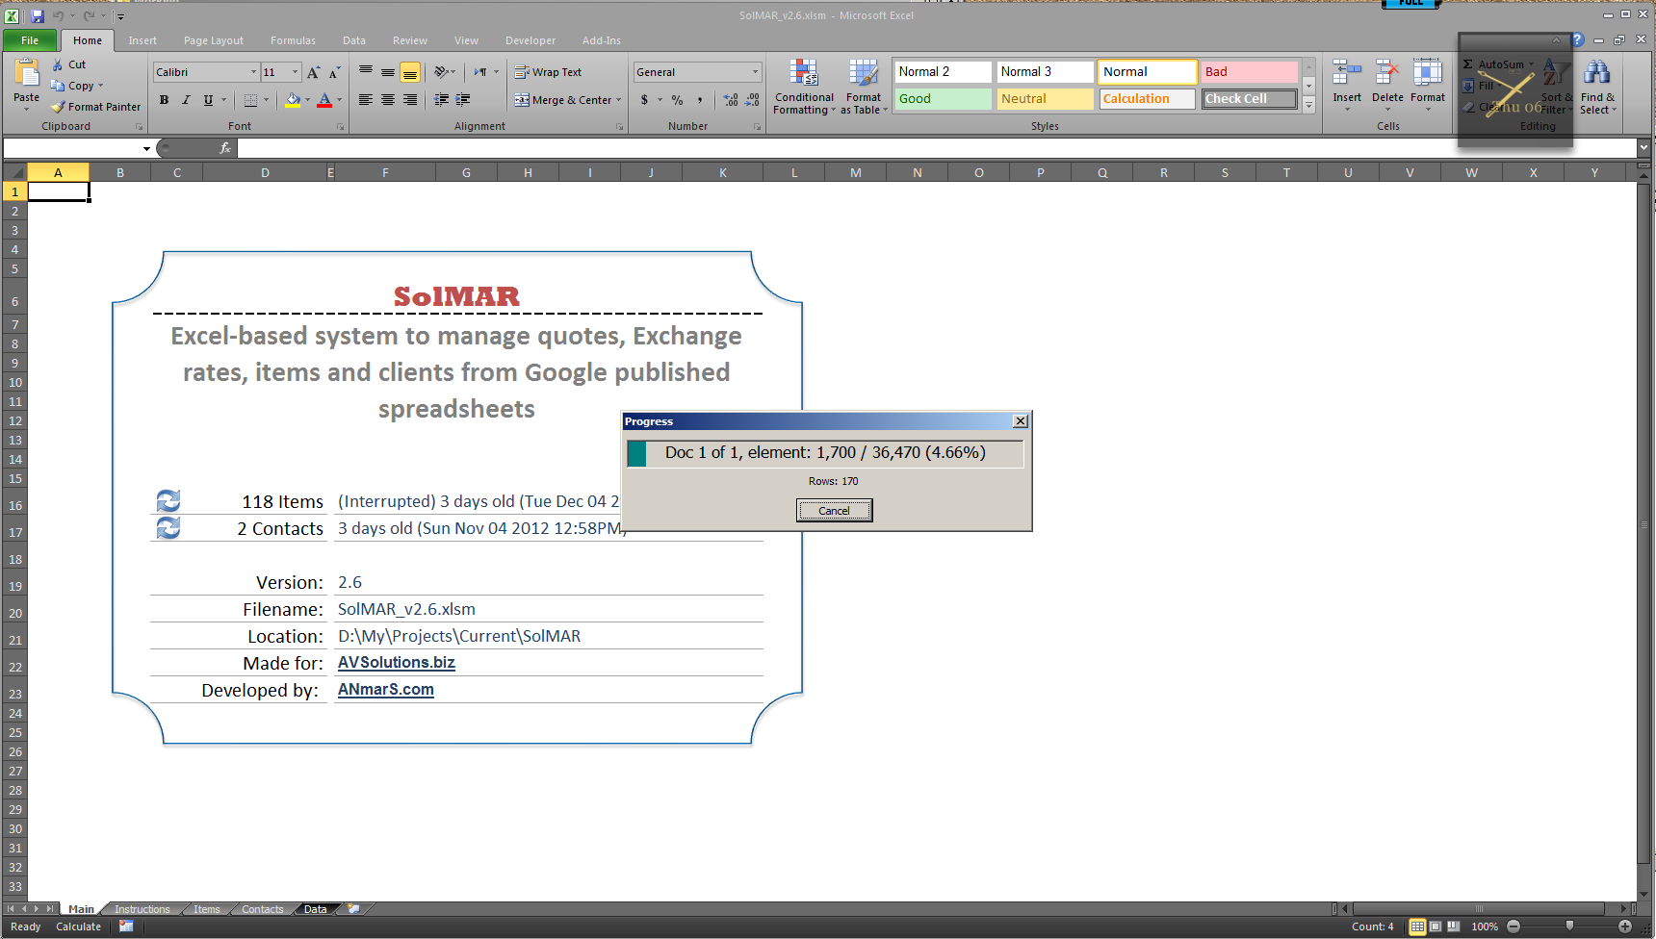
Task: Apply the Good cell style
Action: [x=944, y=99]
